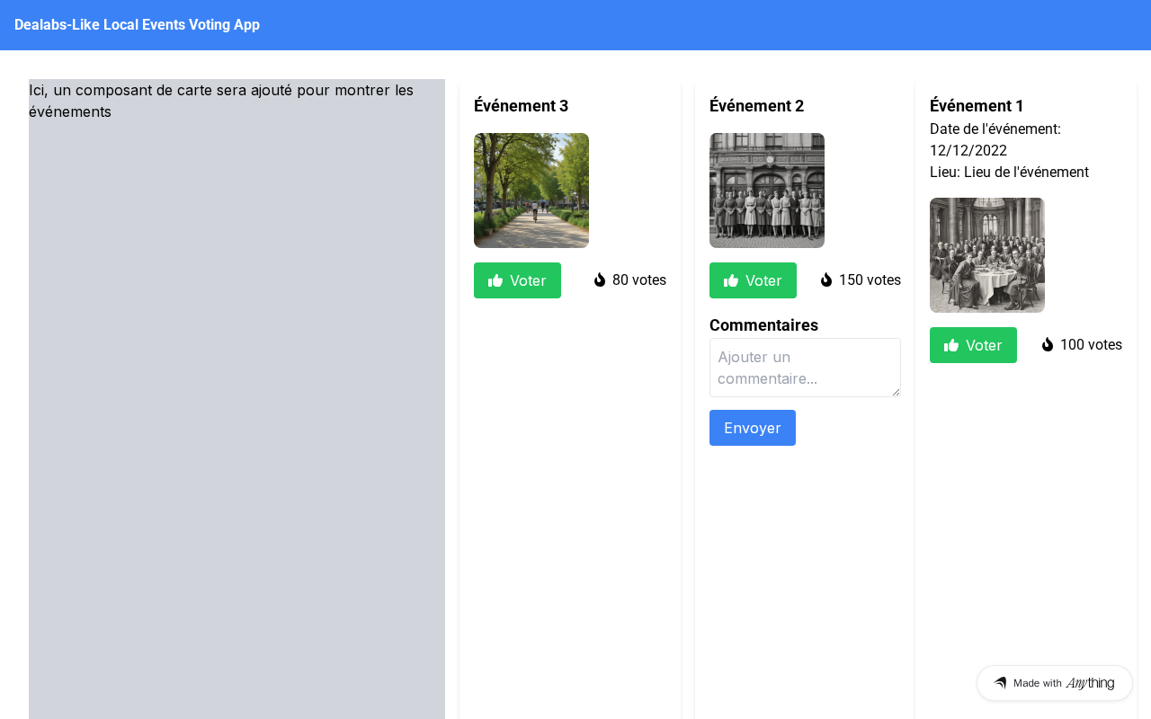Click thumbs-up icon on Événement 3 Voter button
The height and width of the screenshot is (719, 1151).
coord(495,280)
